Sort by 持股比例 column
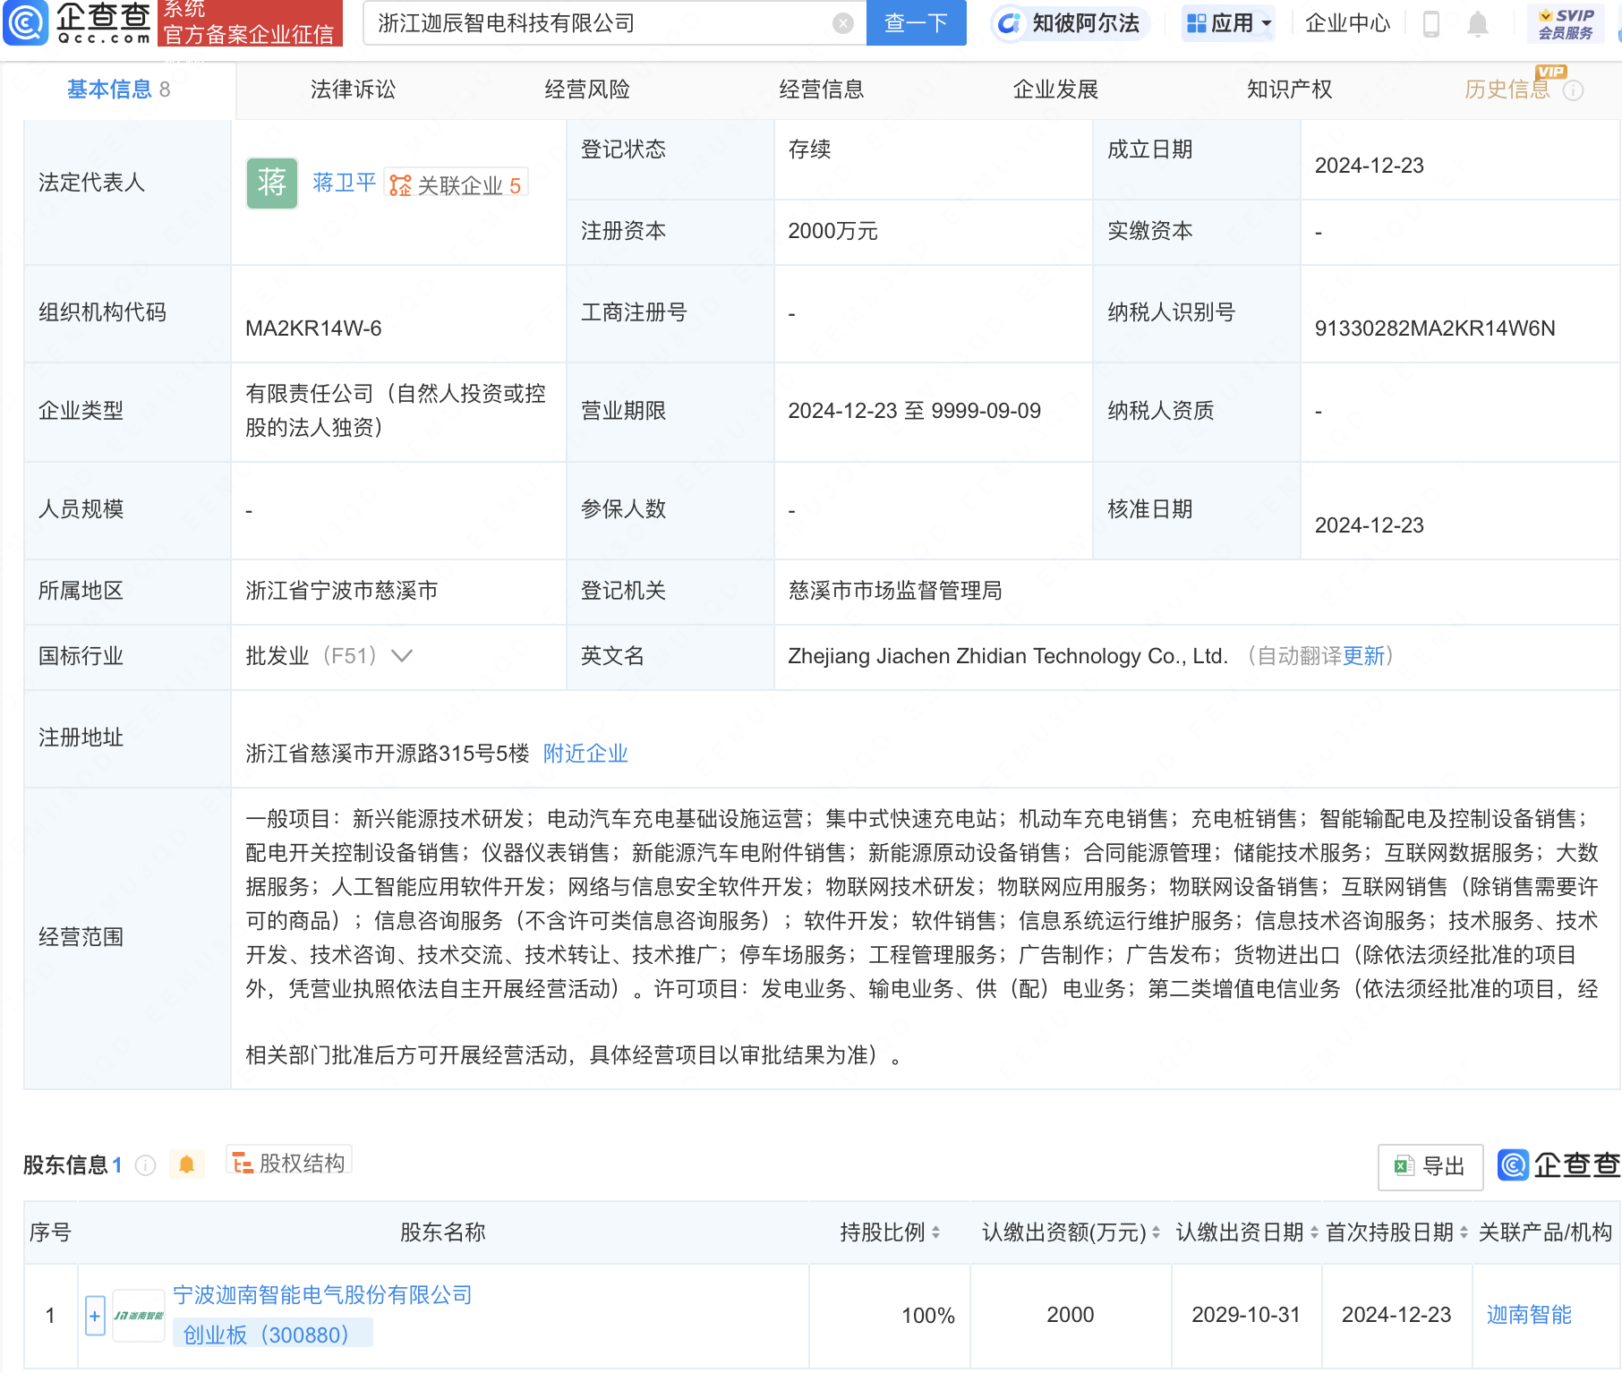 pos(935,1232)
